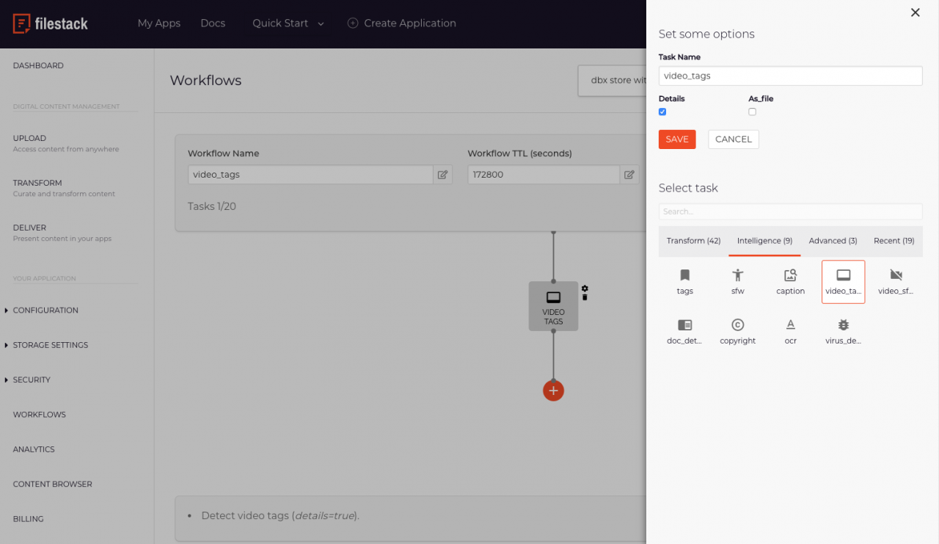Select the virus_detection task icon

tap(843, 330)
